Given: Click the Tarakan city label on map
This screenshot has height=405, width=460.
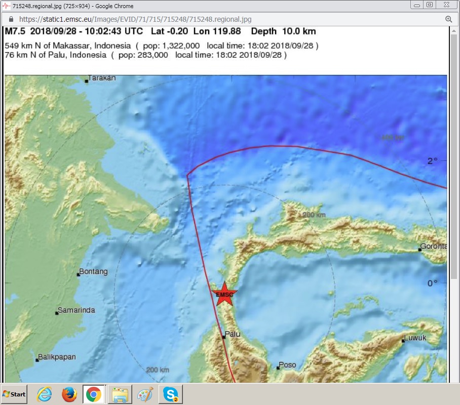Looking at the screenshot, I should [102, 78].
